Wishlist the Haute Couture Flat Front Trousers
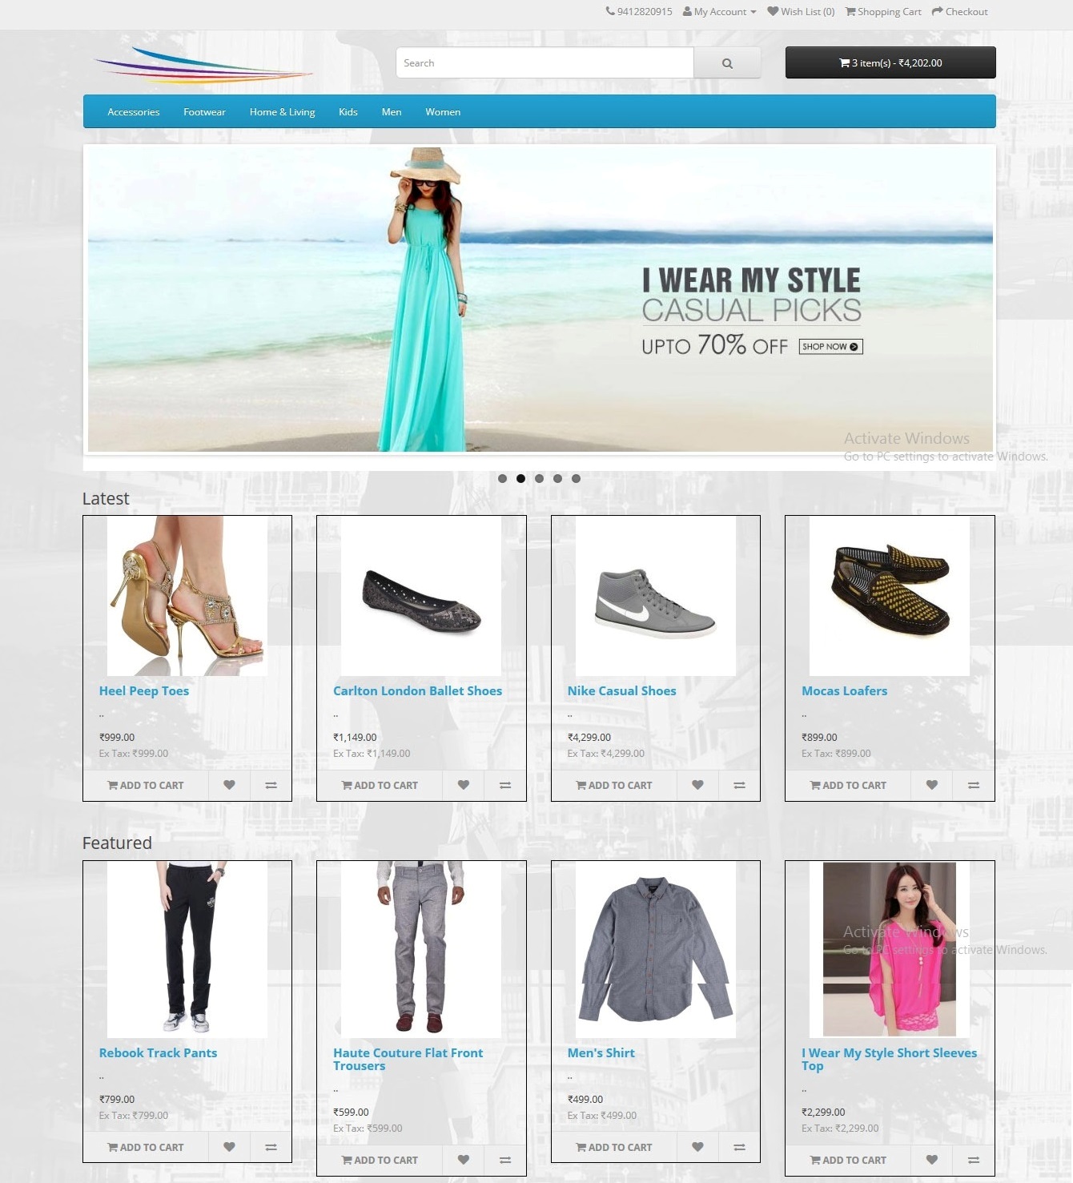This screenshot has height=1183, width=1073. (x=463, y=1160)
